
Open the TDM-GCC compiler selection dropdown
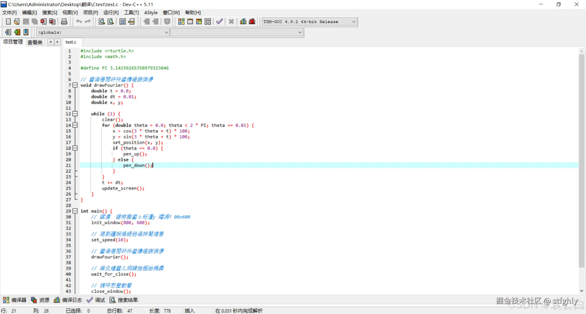(x=309, y=22)
